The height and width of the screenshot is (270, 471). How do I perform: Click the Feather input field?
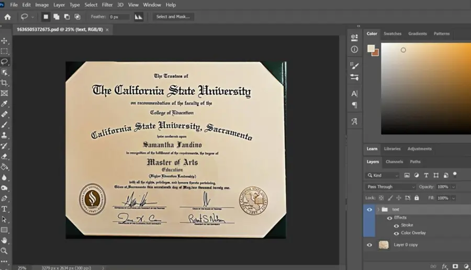(x=119, y=17)
